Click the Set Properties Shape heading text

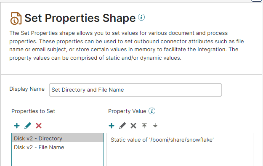80,18
